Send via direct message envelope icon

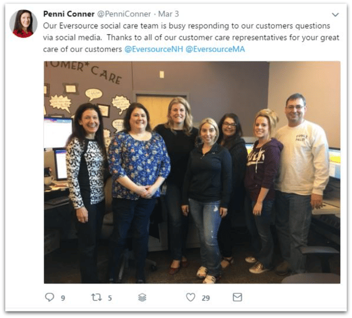237,297
